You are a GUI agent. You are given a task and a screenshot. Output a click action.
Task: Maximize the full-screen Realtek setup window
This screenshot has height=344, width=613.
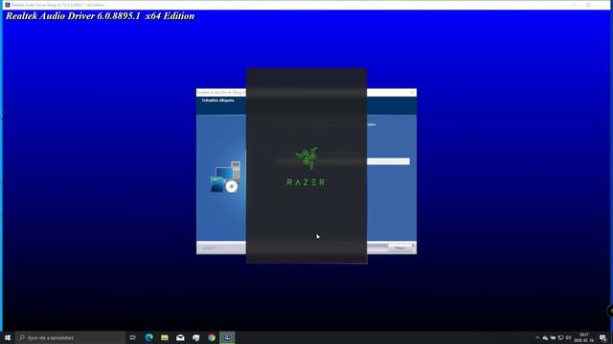(588, 5)
